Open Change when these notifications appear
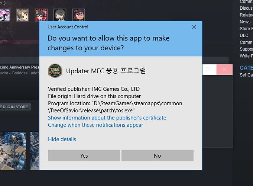 point(95,125)
